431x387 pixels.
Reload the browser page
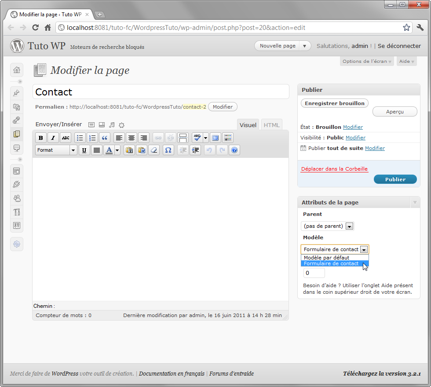click(x=36, y=27)
